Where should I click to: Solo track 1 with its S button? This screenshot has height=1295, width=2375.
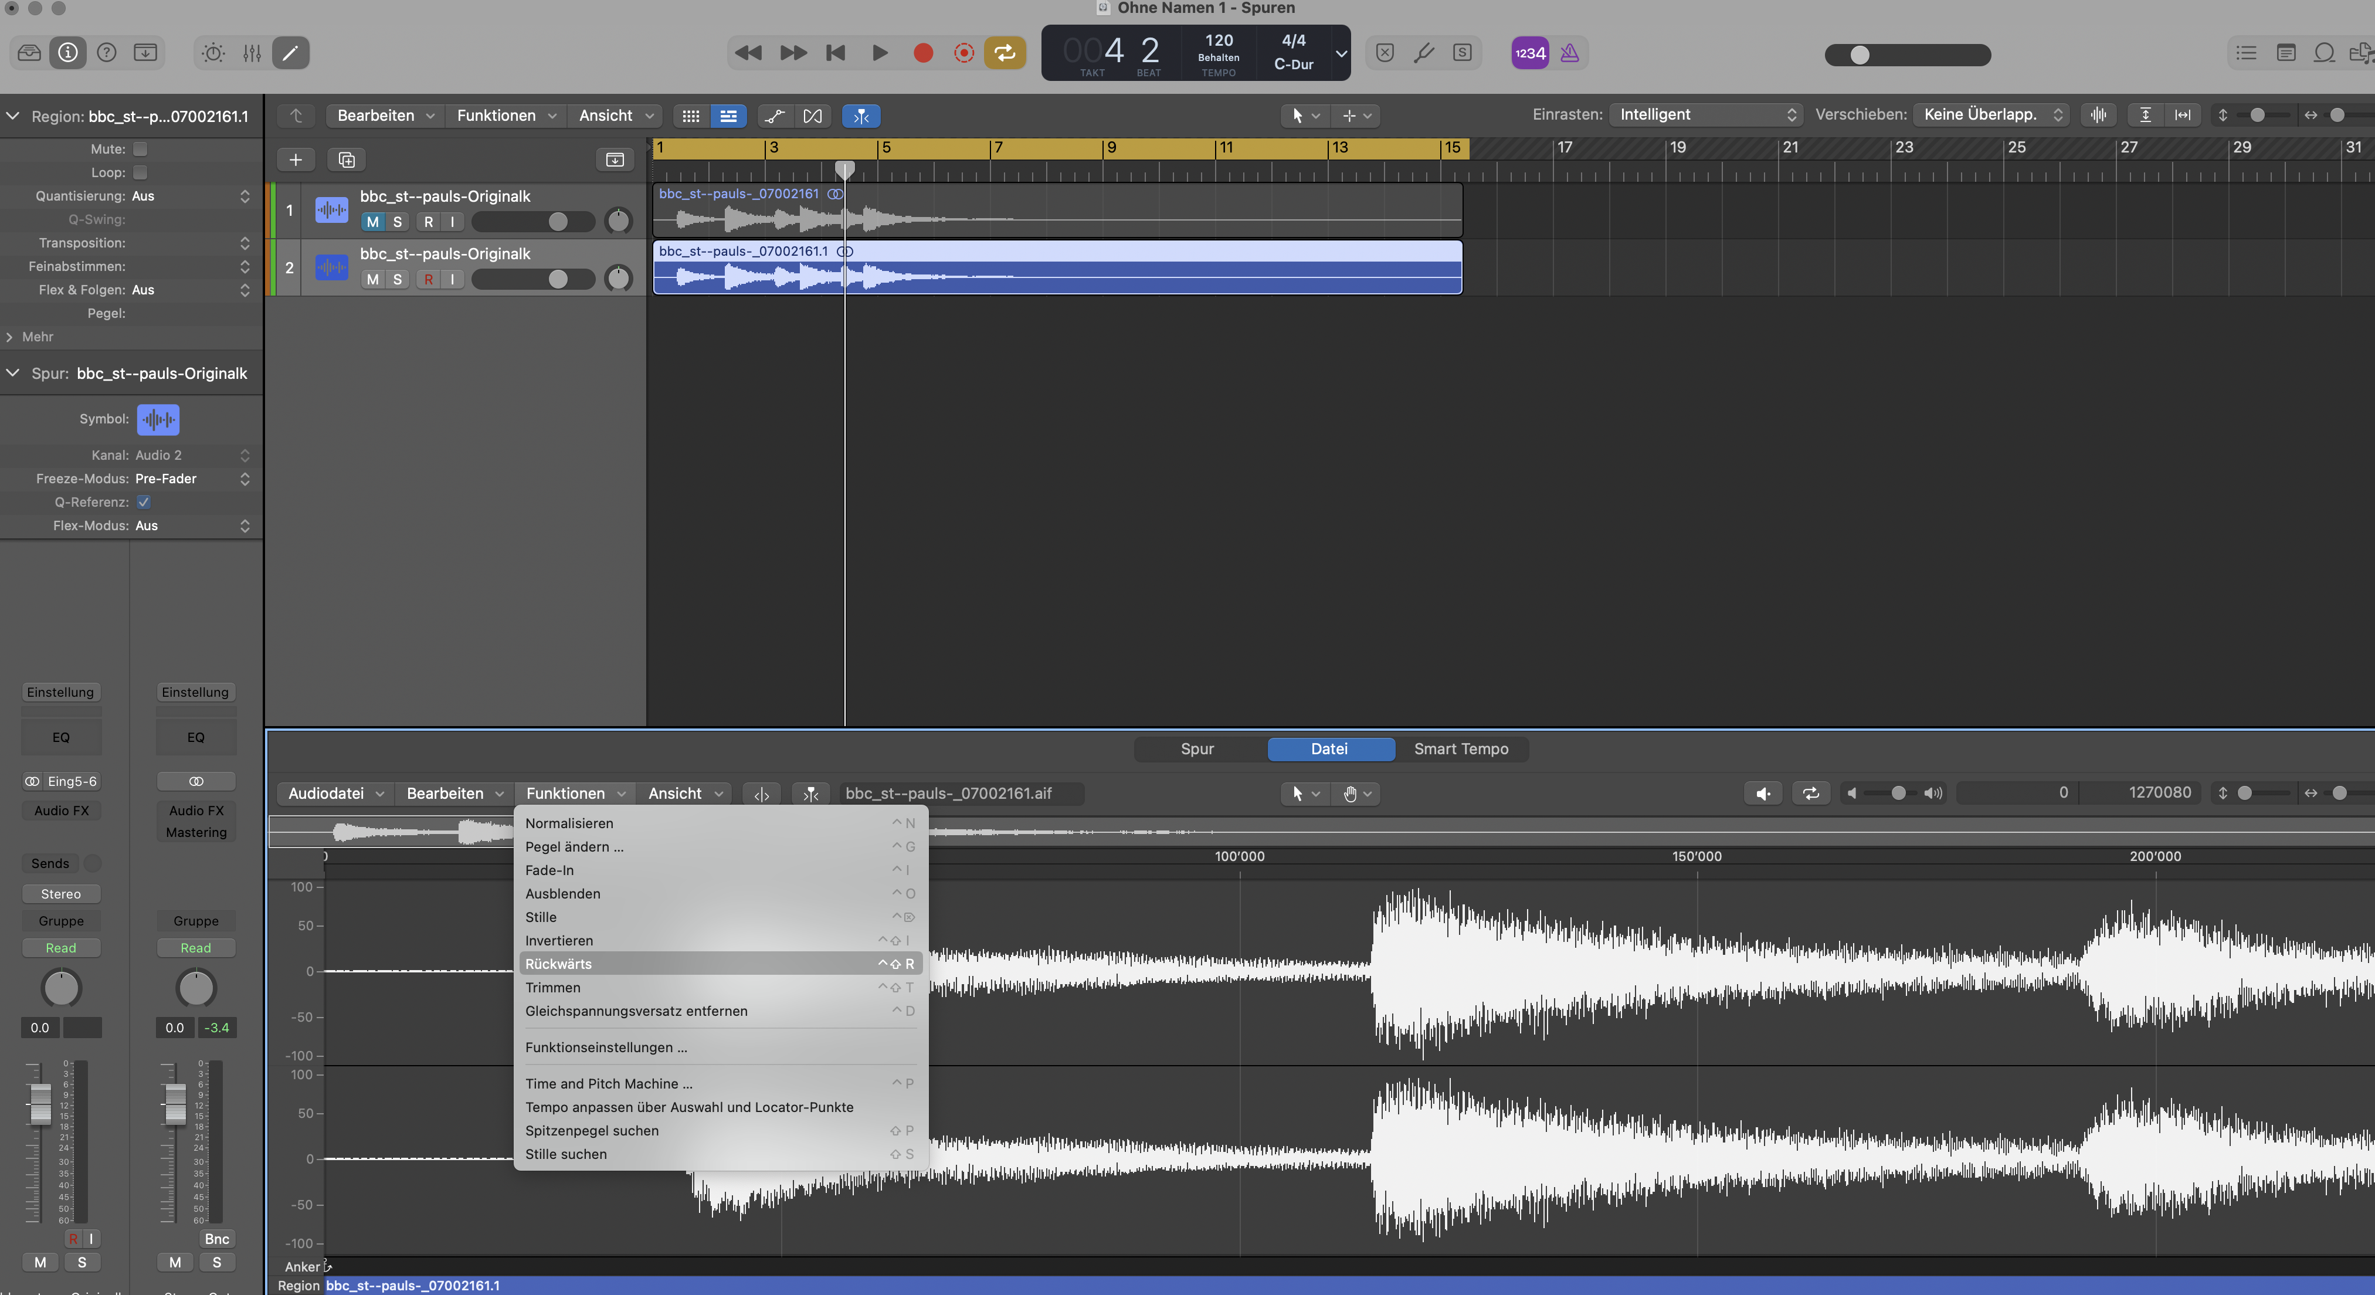point(398,221)
